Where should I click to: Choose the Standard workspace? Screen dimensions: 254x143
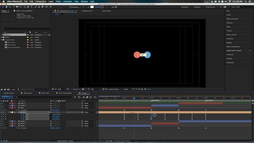click(x=197, y=7)
